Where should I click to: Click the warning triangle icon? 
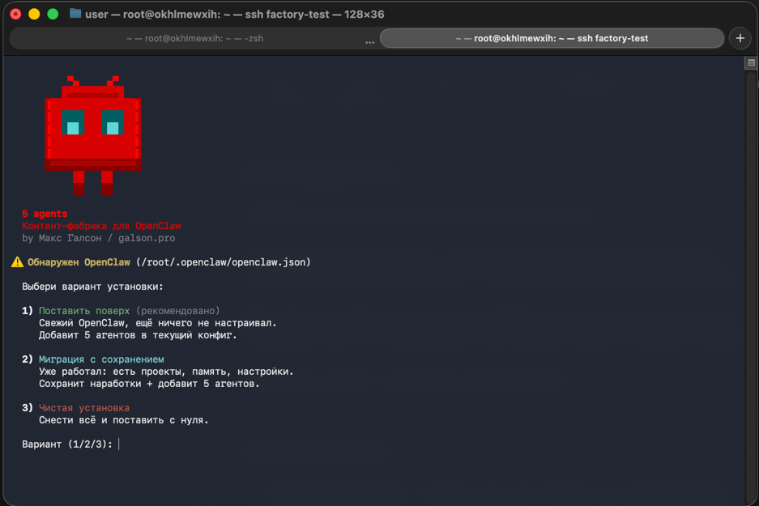click(x=17, y=262)
